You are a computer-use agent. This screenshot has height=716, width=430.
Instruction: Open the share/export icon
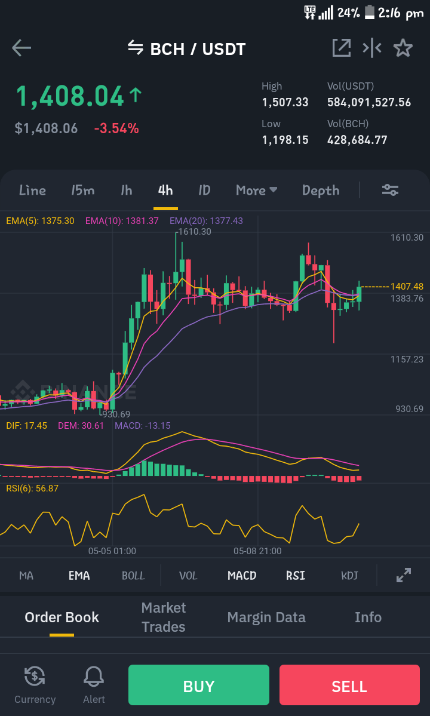342,48
